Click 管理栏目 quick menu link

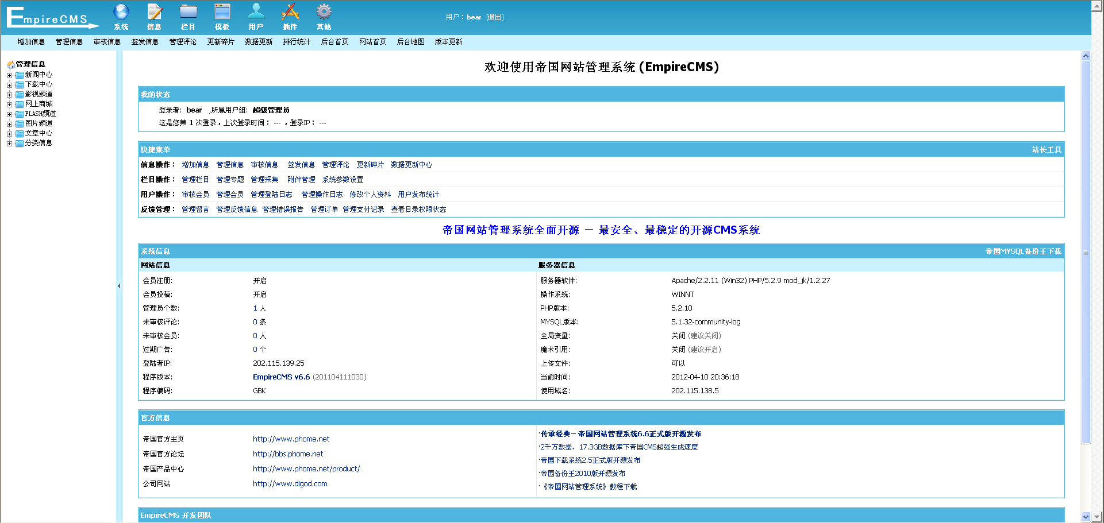(x=195, y=180)
